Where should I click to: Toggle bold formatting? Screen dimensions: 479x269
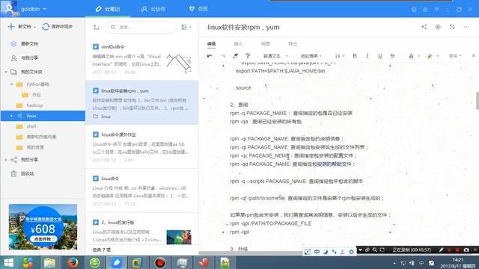(355, 55)
